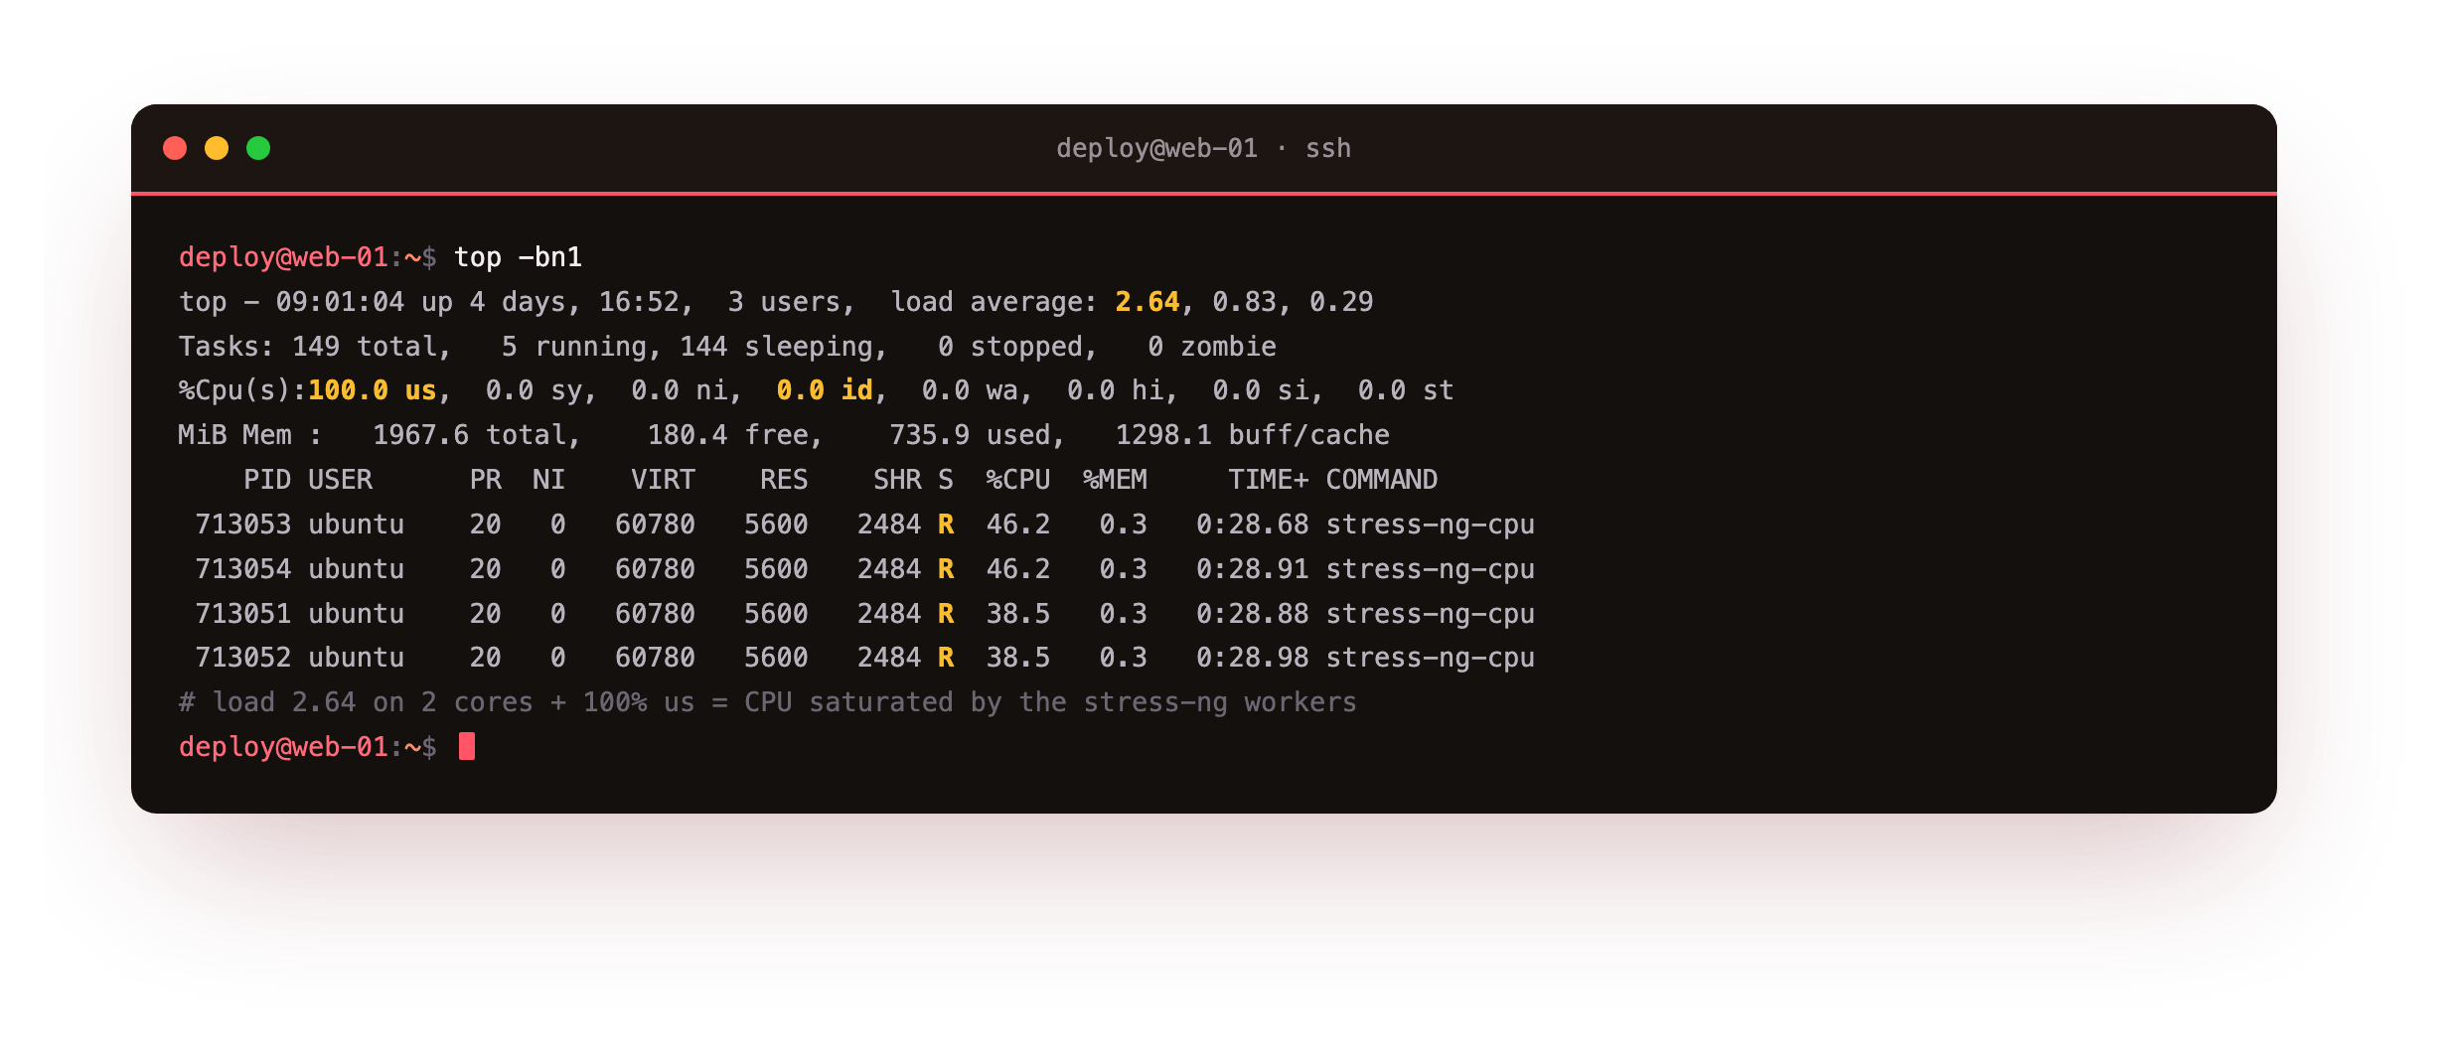
Task: Click '3 users' in the top header line
Action: (x=784, y=302)
